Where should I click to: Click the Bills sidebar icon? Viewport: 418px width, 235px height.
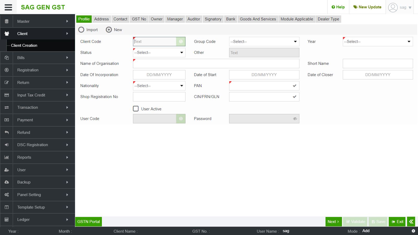pyautogui.click(x=7, y=58)
